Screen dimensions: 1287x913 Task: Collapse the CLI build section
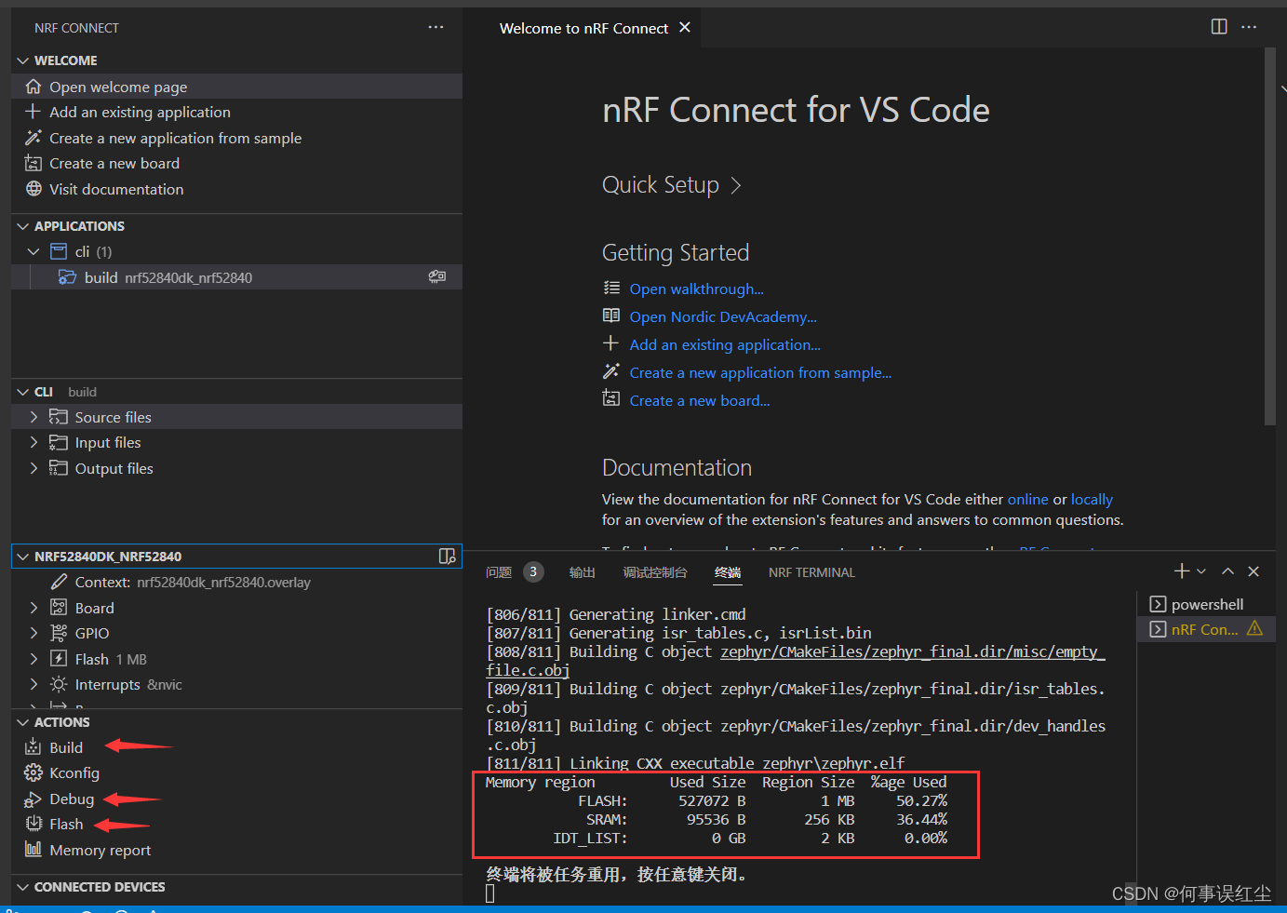[x=22, y=392]
